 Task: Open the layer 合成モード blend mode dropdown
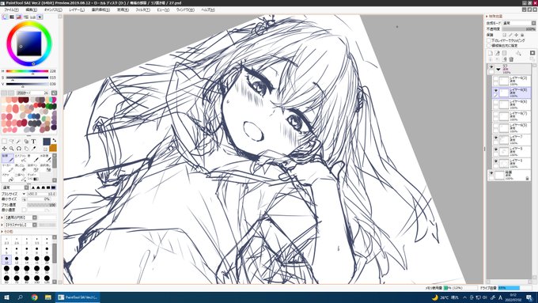point(519,23)
